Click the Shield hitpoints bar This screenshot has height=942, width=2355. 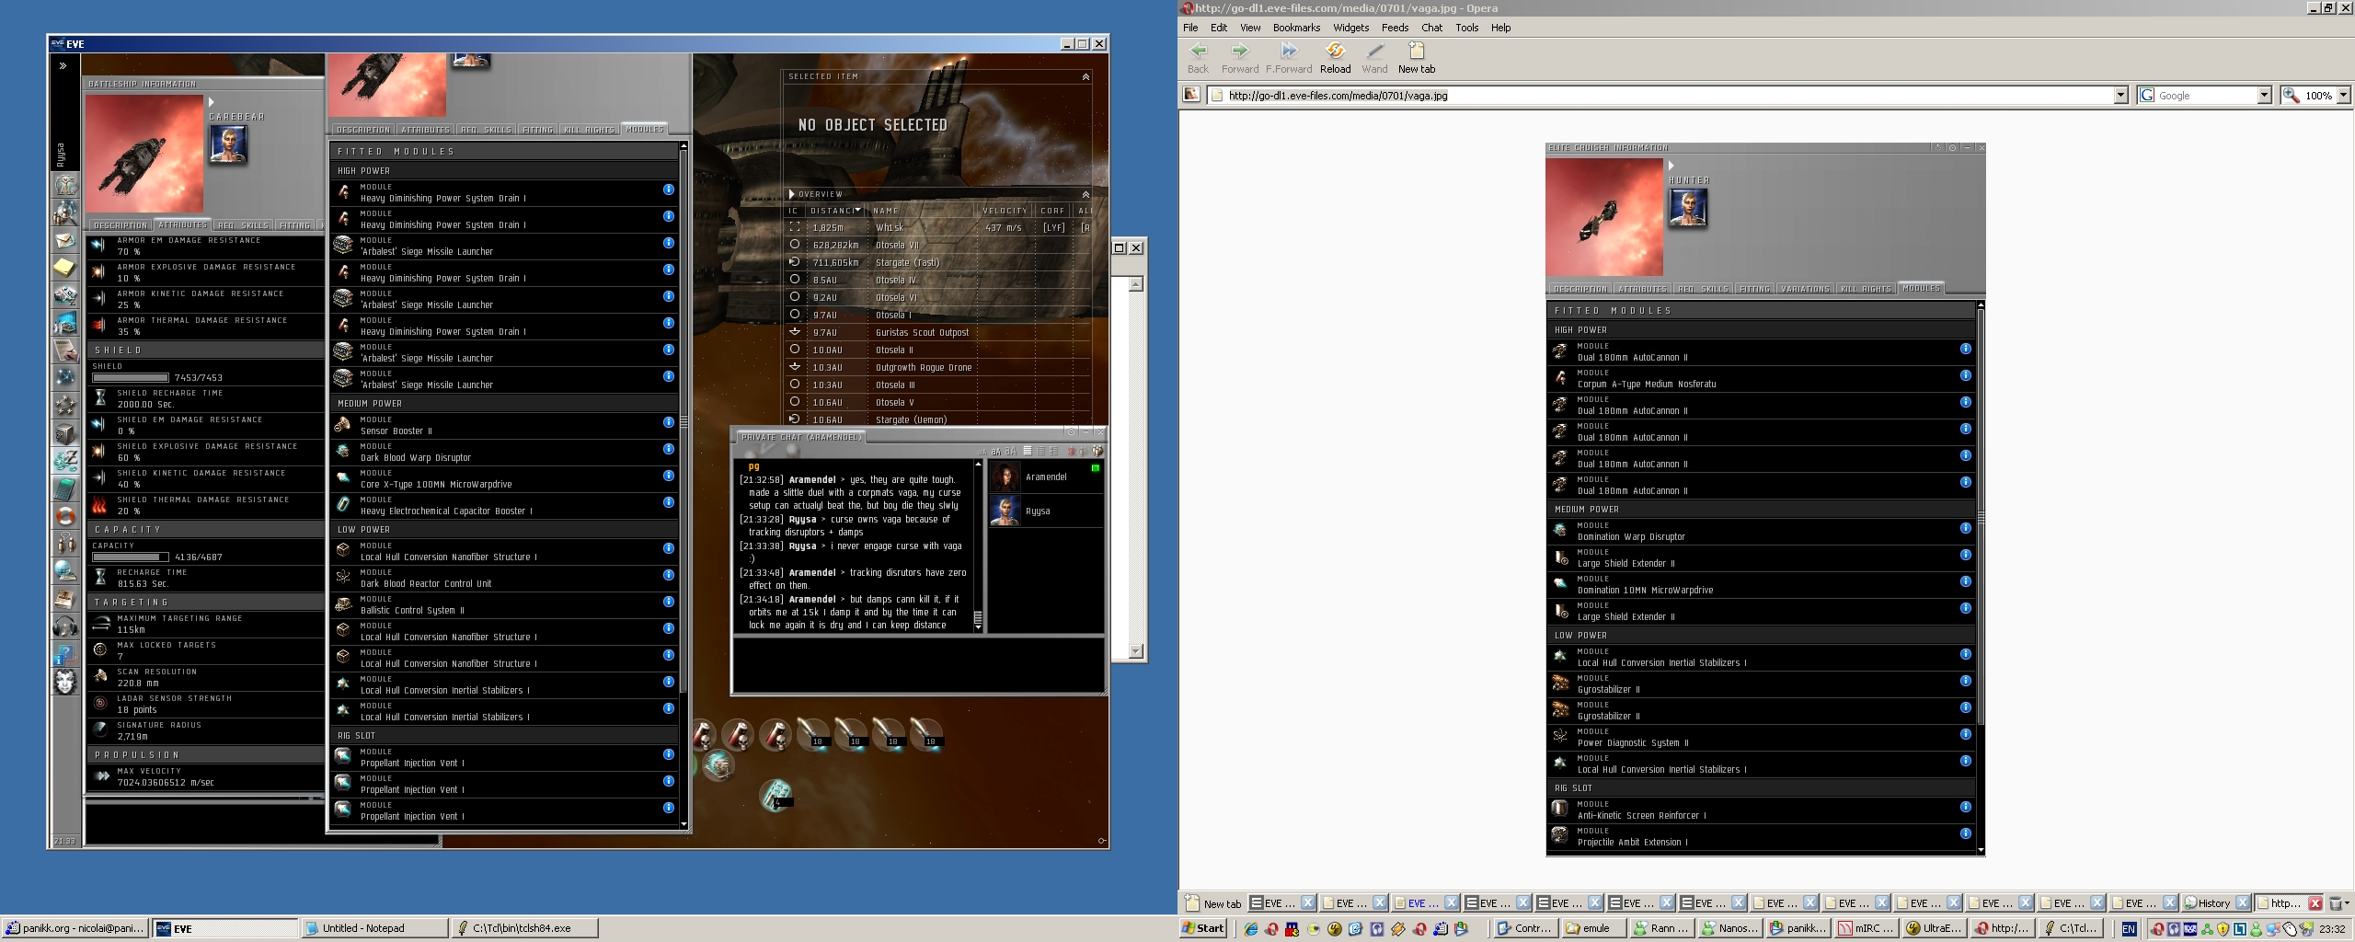[x=131, y=378]
